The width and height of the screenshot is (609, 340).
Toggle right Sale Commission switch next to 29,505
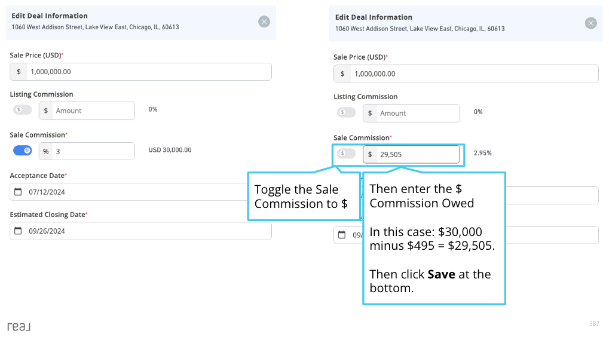pos(346,154)
